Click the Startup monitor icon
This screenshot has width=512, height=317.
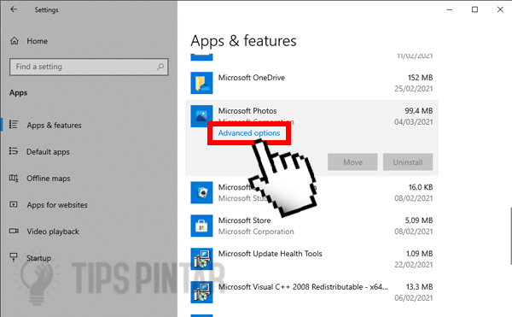pos(14,257)
